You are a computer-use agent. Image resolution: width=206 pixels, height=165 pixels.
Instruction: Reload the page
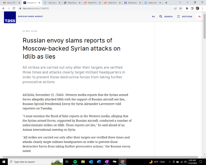[x=14, y=8]
